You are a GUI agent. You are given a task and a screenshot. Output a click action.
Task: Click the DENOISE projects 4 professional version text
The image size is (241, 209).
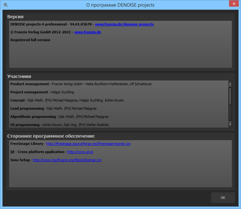51,24
